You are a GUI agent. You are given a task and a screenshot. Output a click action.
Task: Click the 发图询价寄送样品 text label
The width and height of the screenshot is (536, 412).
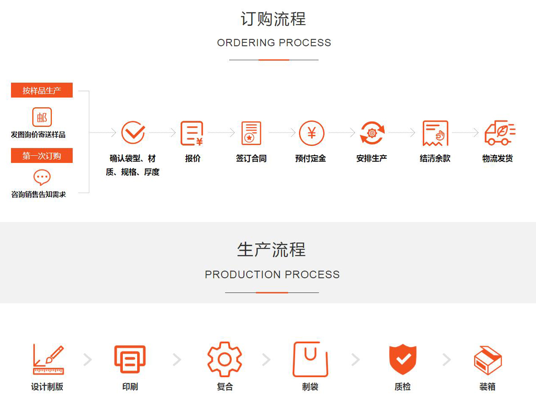(x=38, y=135)
